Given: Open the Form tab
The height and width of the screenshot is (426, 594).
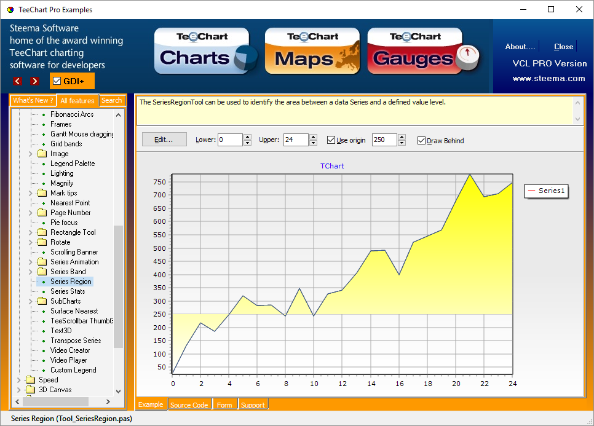Looking at the screenshot, I should click(224, 405).
